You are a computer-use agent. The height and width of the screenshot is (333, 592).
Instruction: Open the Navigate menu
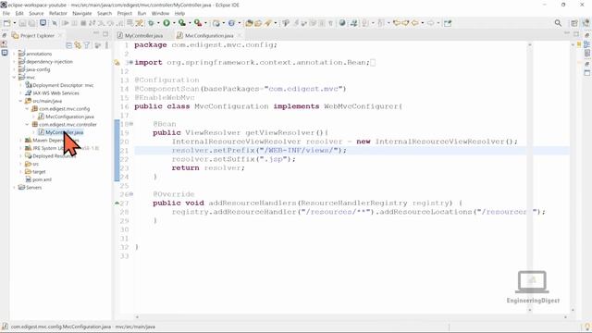(82, 13)
